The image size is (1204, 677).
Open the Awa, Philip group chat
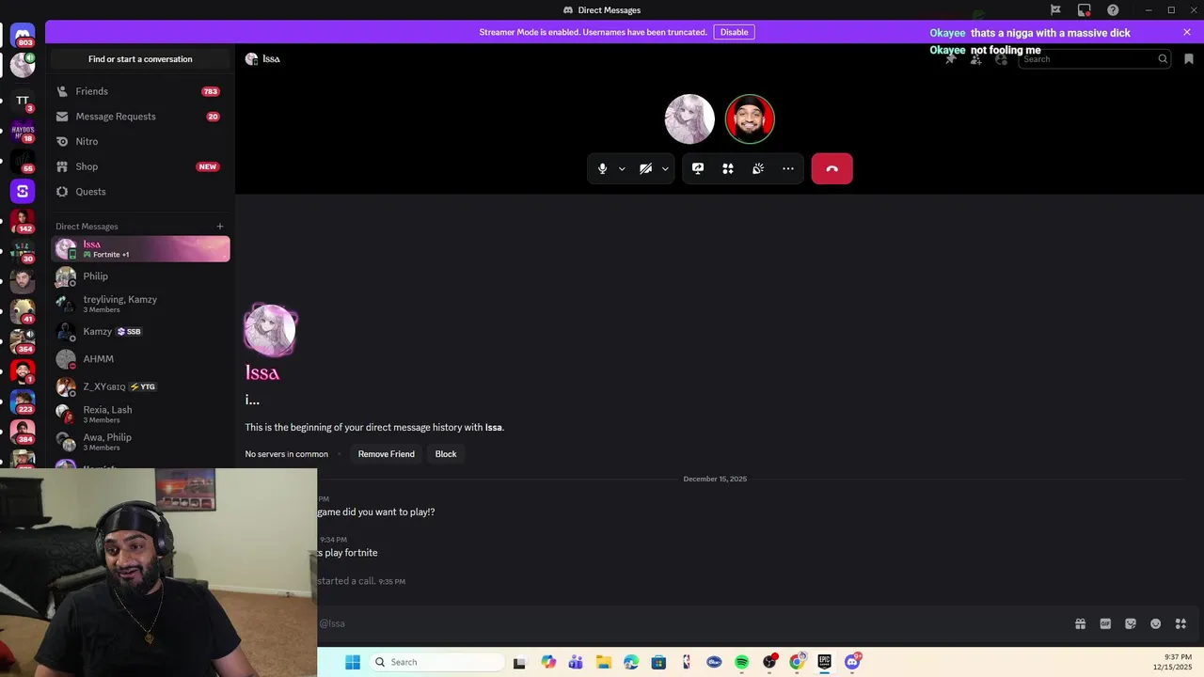(x=140, y=442)
